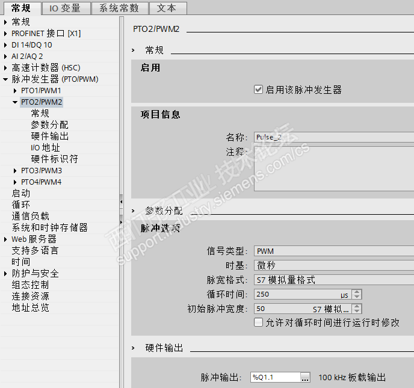This screenshot has height=388, width=414.
Task: Open the 信号类型 PWM dropdown
Action: [x=334, y=251]
